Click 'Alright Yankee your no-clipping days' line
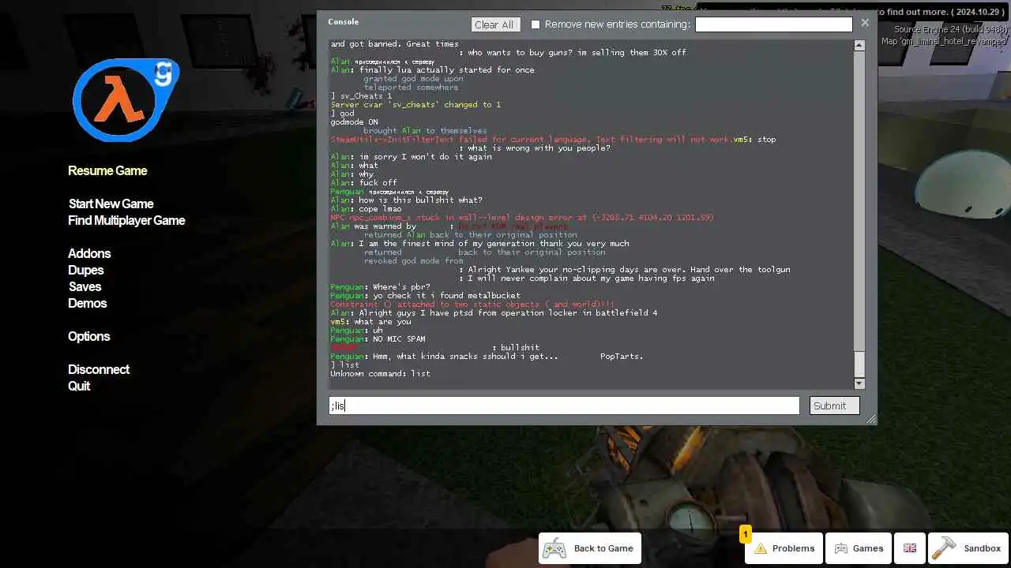The height and width of the screenshot is (568, 1011). (x=624, y=270)
